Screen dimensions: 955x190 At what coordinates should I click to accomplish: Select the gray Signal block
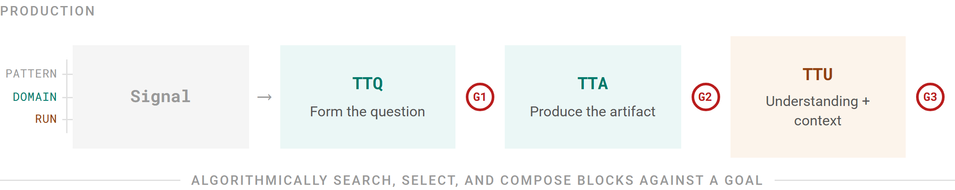pos(160,97)
